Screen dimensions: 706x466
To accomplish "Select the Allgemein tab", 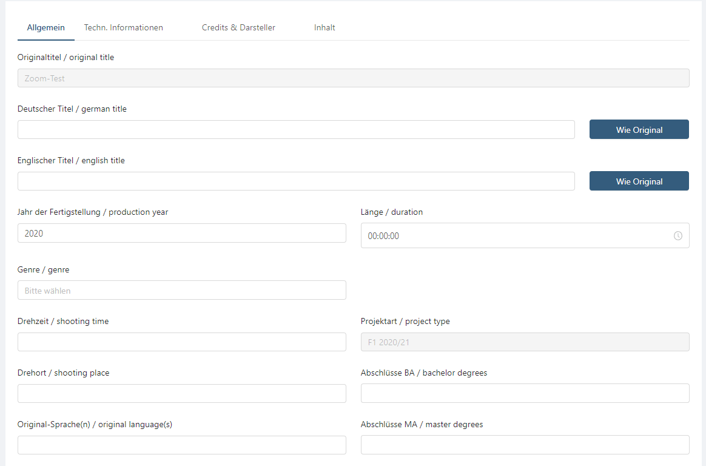I will tap(46, 27).
